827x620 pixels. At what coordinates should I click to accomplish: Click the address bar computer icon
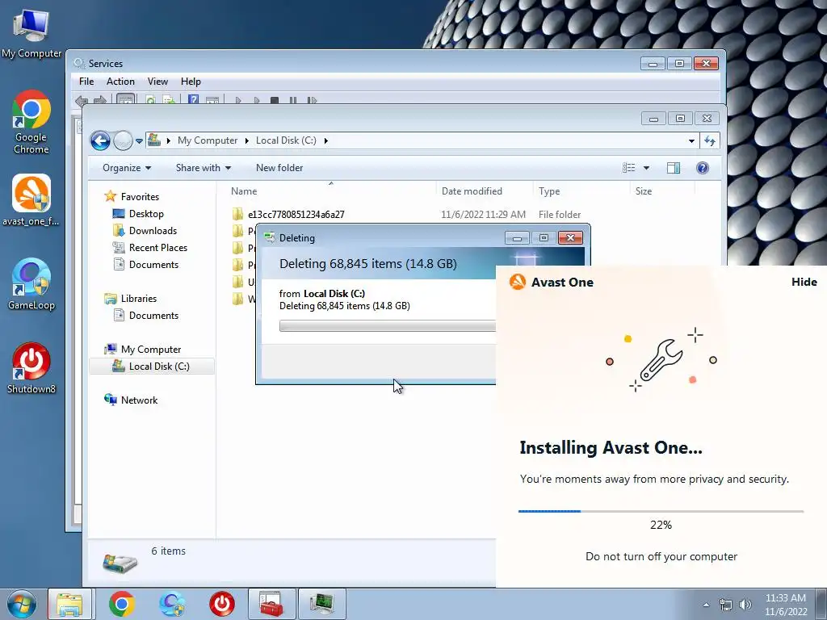point(154,140)
